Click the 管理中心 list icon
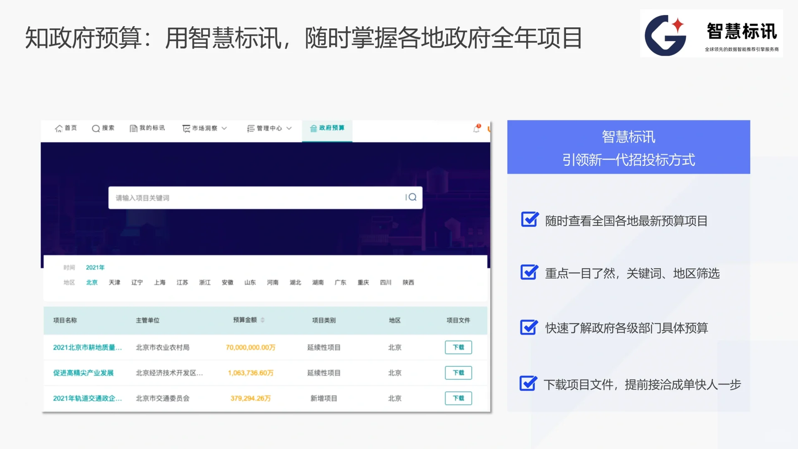 (251, 128)
